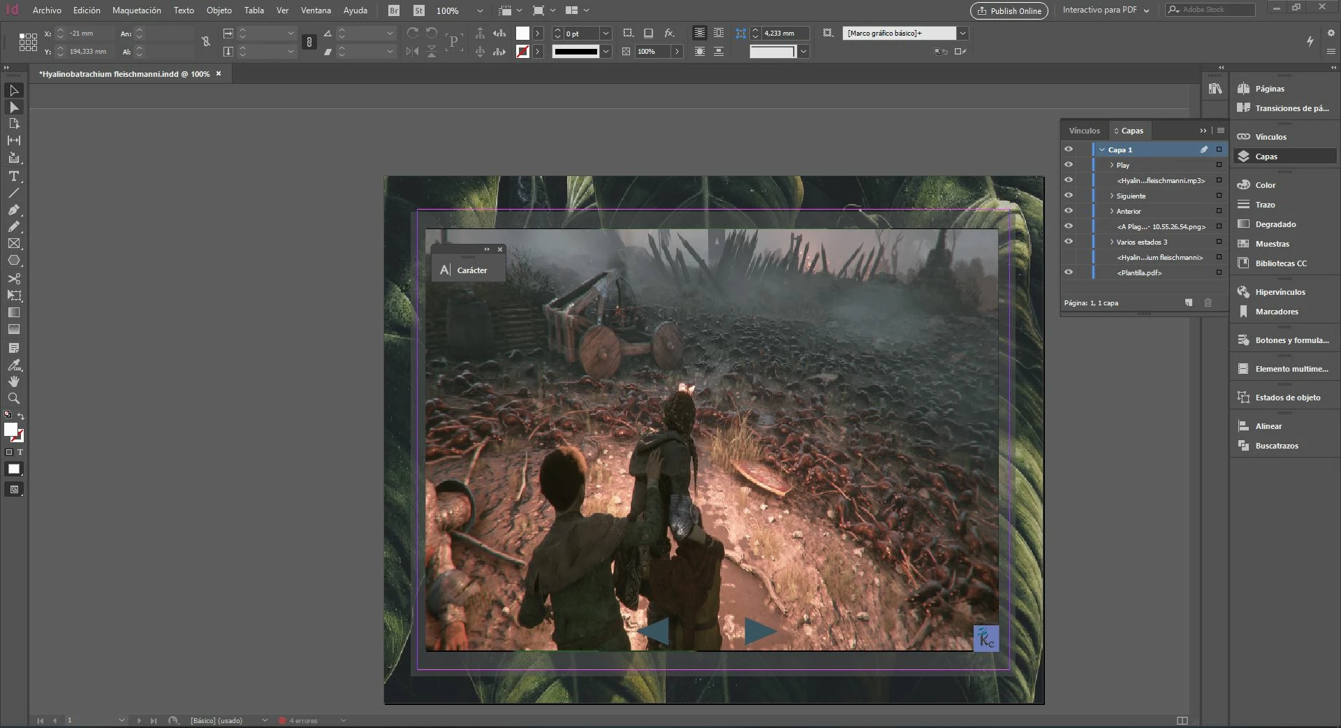The image size is (1341, 728).
Task: Create a new layer in Capas panel
Action: (x=1189, y=303)
